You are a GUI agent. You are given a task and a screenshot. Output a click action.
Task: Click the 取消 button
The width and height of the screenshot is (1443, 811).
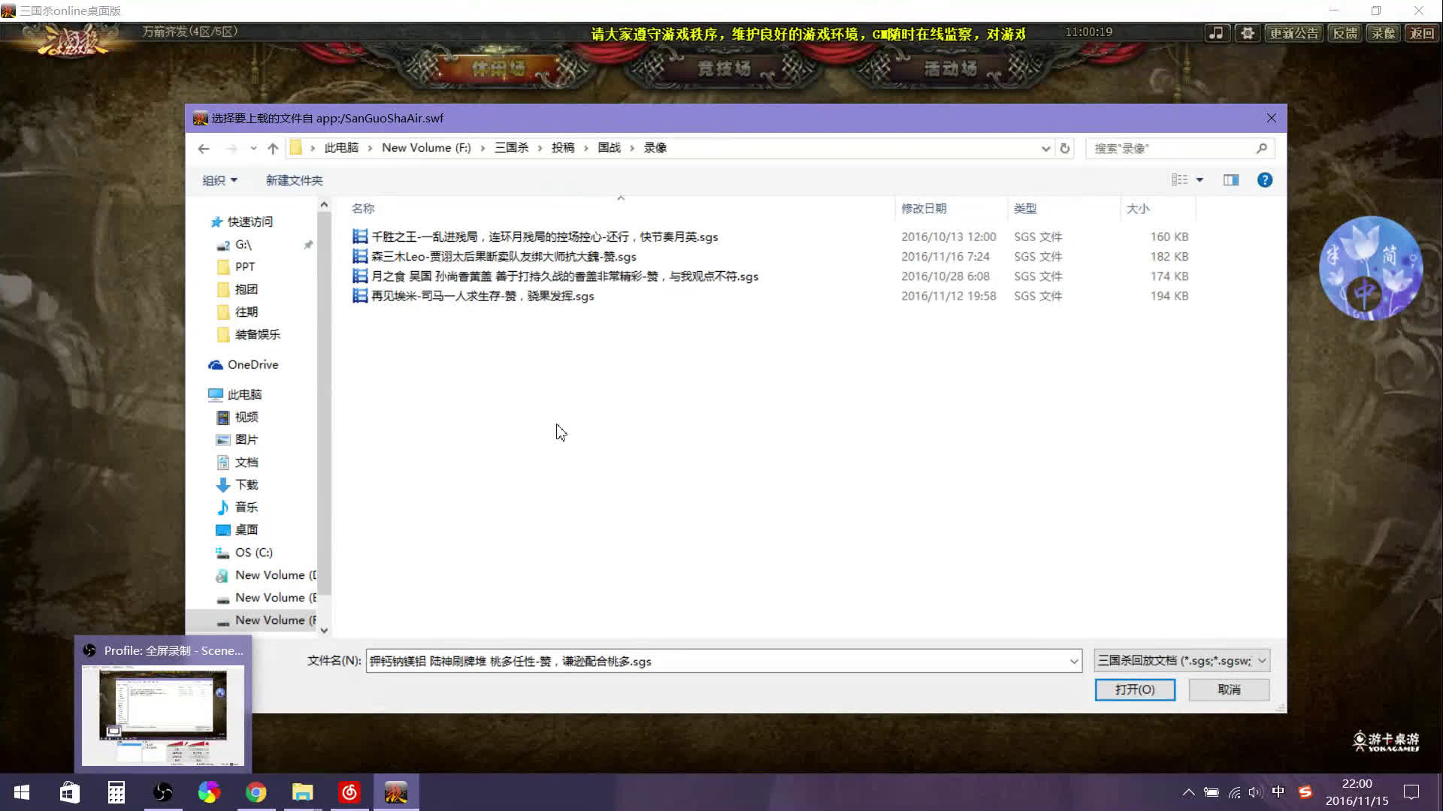click(1229, 689)
